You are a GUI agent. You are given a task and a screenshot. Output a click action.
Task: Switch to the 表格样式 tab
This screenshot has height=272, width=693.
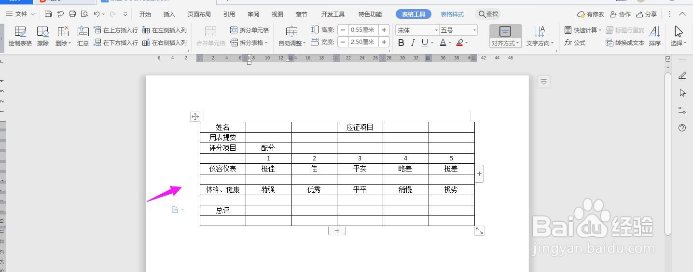(452, 14)
